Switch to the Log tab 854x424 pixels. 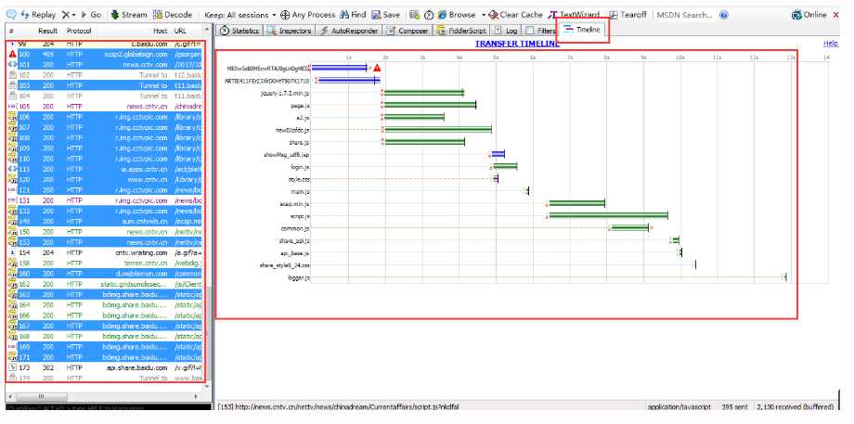[507, 31]
